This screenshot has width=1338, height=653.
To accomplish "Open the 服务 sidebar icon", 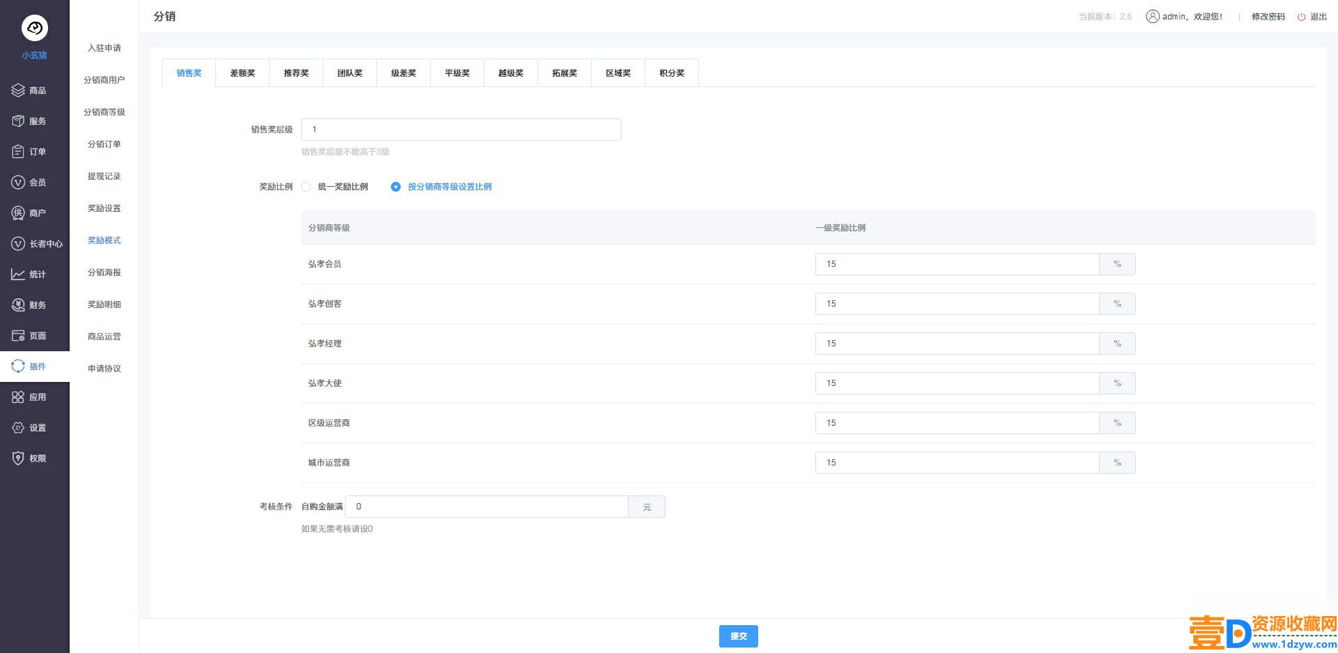I will pyautogui.click(x=18, y=121).
